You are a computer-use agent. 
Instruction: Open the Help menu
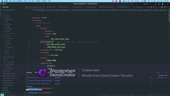[x=49, y=1]
